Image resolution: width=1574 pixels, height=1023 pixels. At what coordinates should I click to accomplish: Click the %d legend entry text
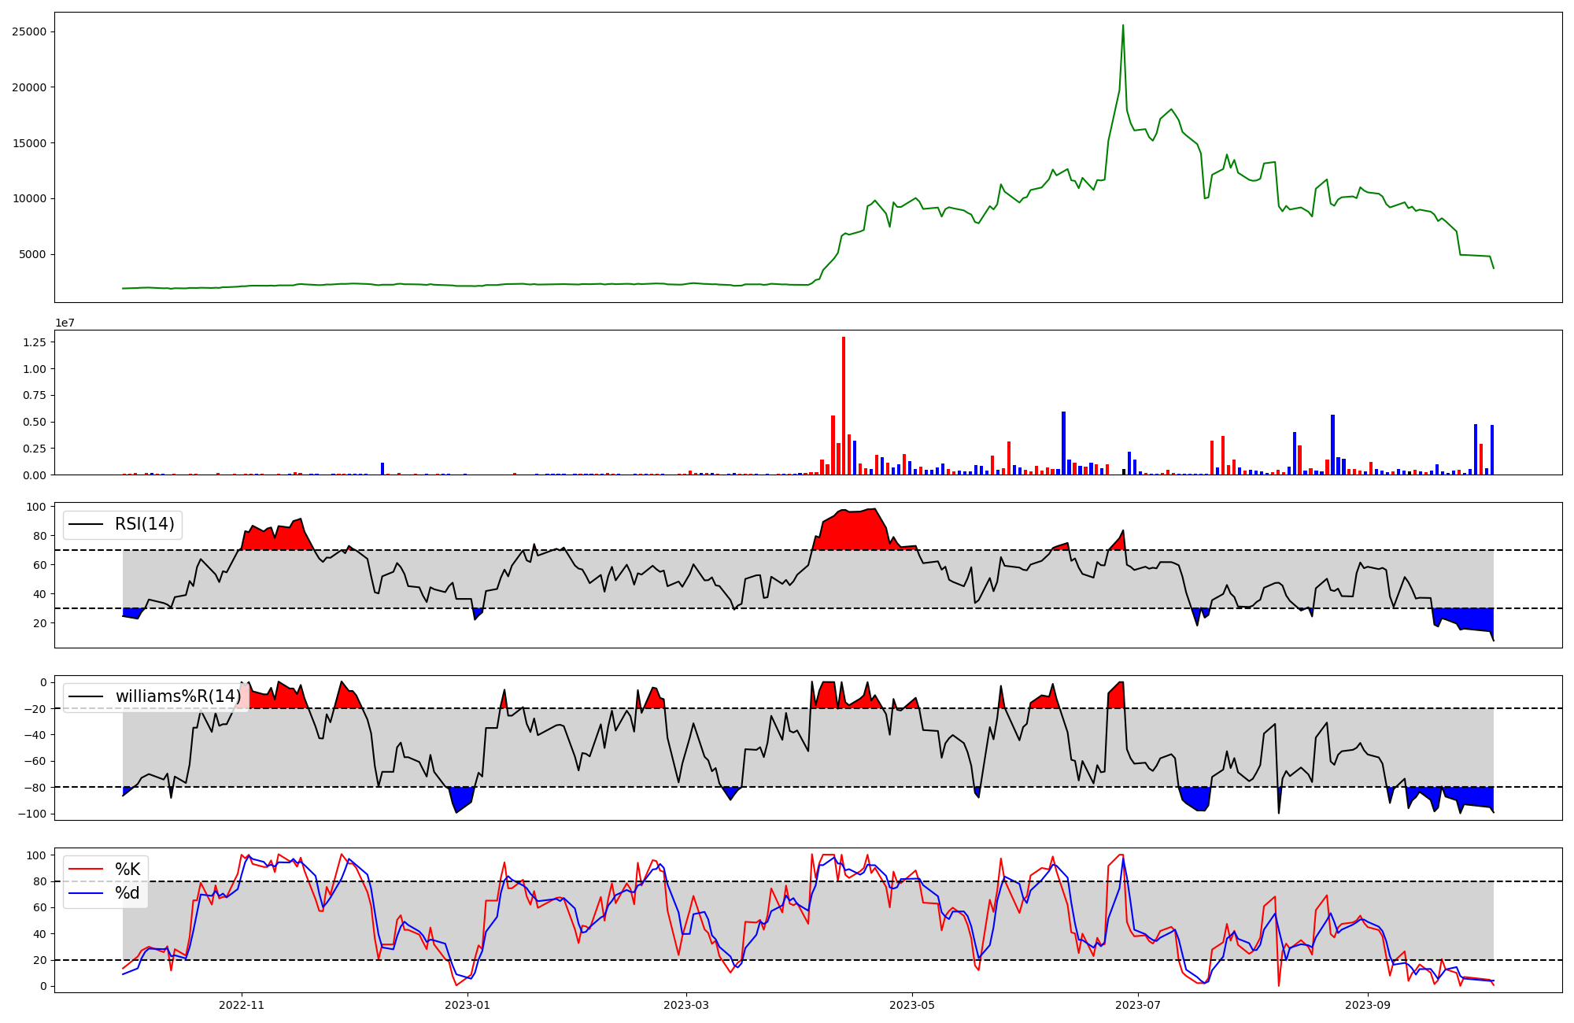[x=127, y=893]
